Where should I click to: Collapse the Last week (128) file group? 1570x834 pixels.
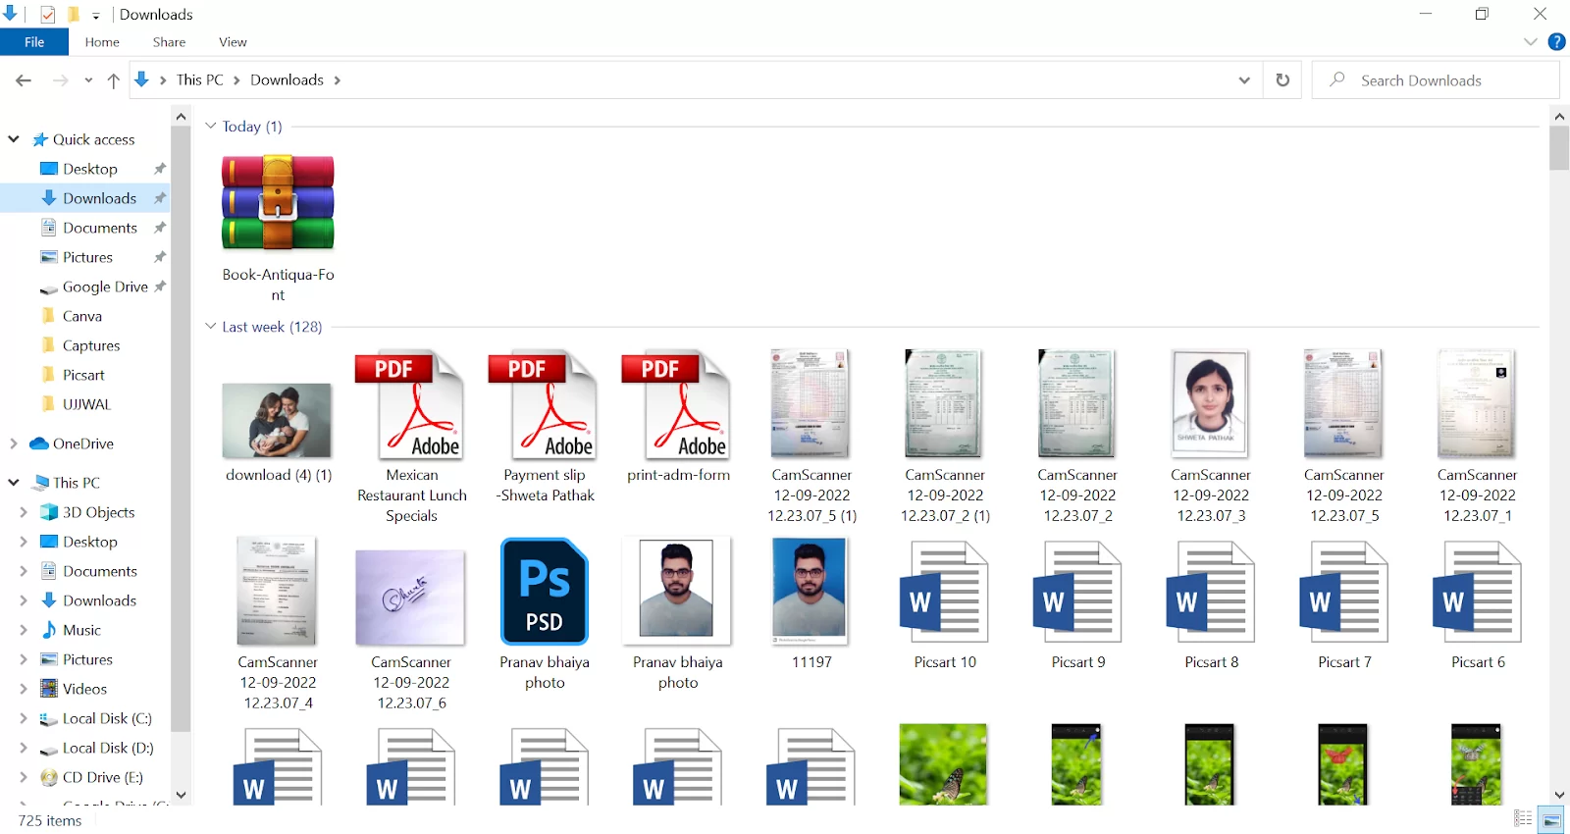[x=210, y=326]
